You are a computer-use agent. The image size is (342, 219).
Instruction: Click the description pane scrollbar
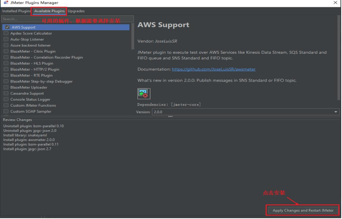click(339, 58)
